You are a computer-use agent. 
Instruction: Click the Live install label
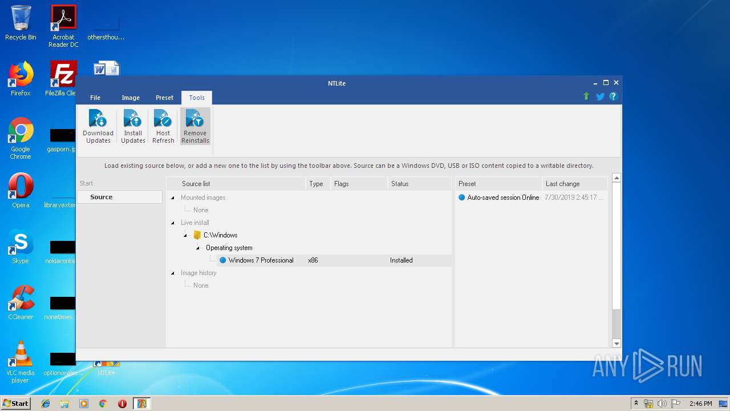(195, 223)
